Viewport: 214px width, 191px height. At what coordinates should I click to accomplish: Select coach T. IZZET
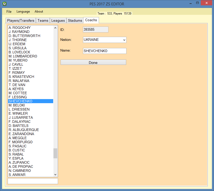tap(31, 69)
